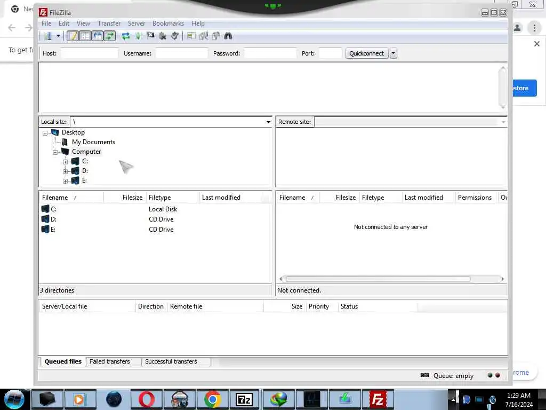Switch to the Successful transfers tab
This screenshot has width=546, height=410.
[x=176, y=361]
